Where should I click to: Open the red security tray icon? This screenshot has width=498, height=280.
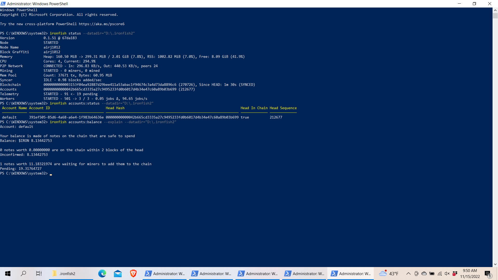click(x=455, y=274)
